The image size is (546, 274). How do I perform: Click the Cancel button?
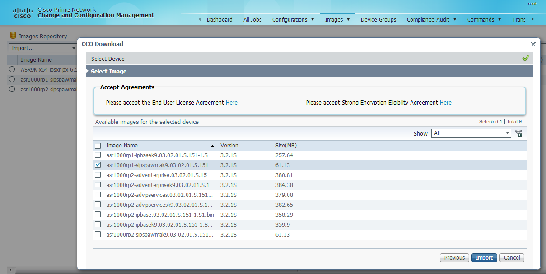(x=512, y=258)
